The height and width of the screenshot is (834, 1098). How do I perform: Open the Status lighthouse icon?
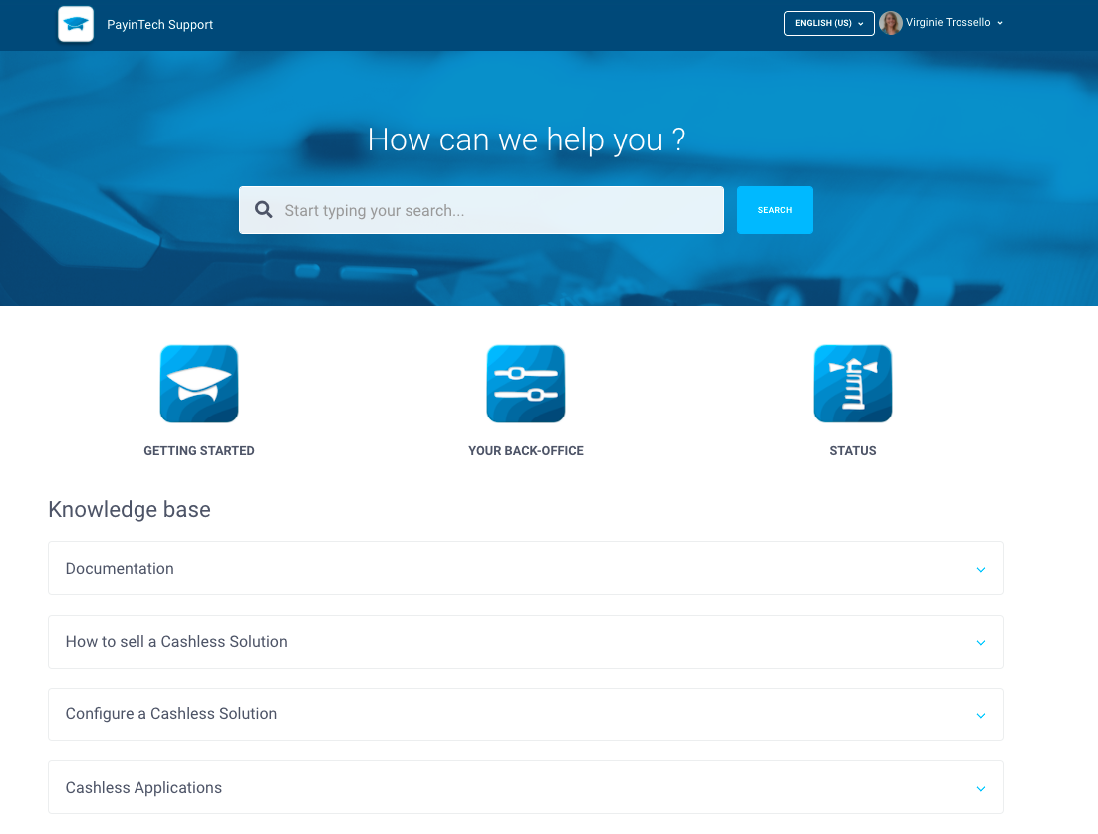(x=853, y=384)
